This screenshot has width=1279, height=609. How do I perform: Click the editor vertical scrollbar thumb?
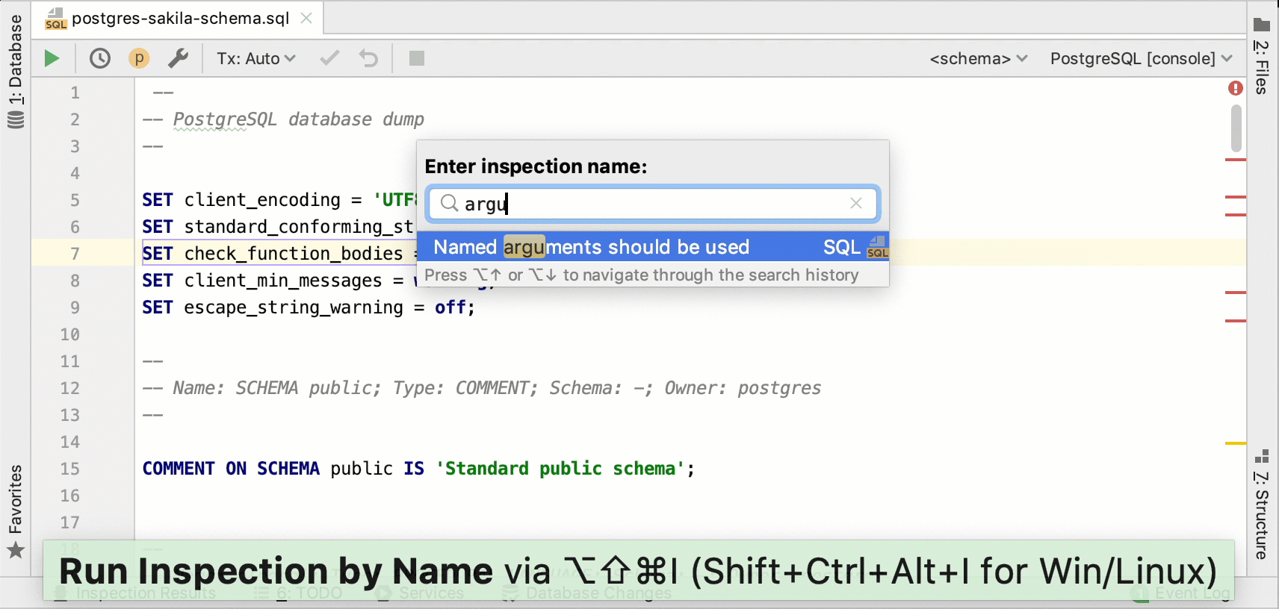click(x=1236, y=128)
